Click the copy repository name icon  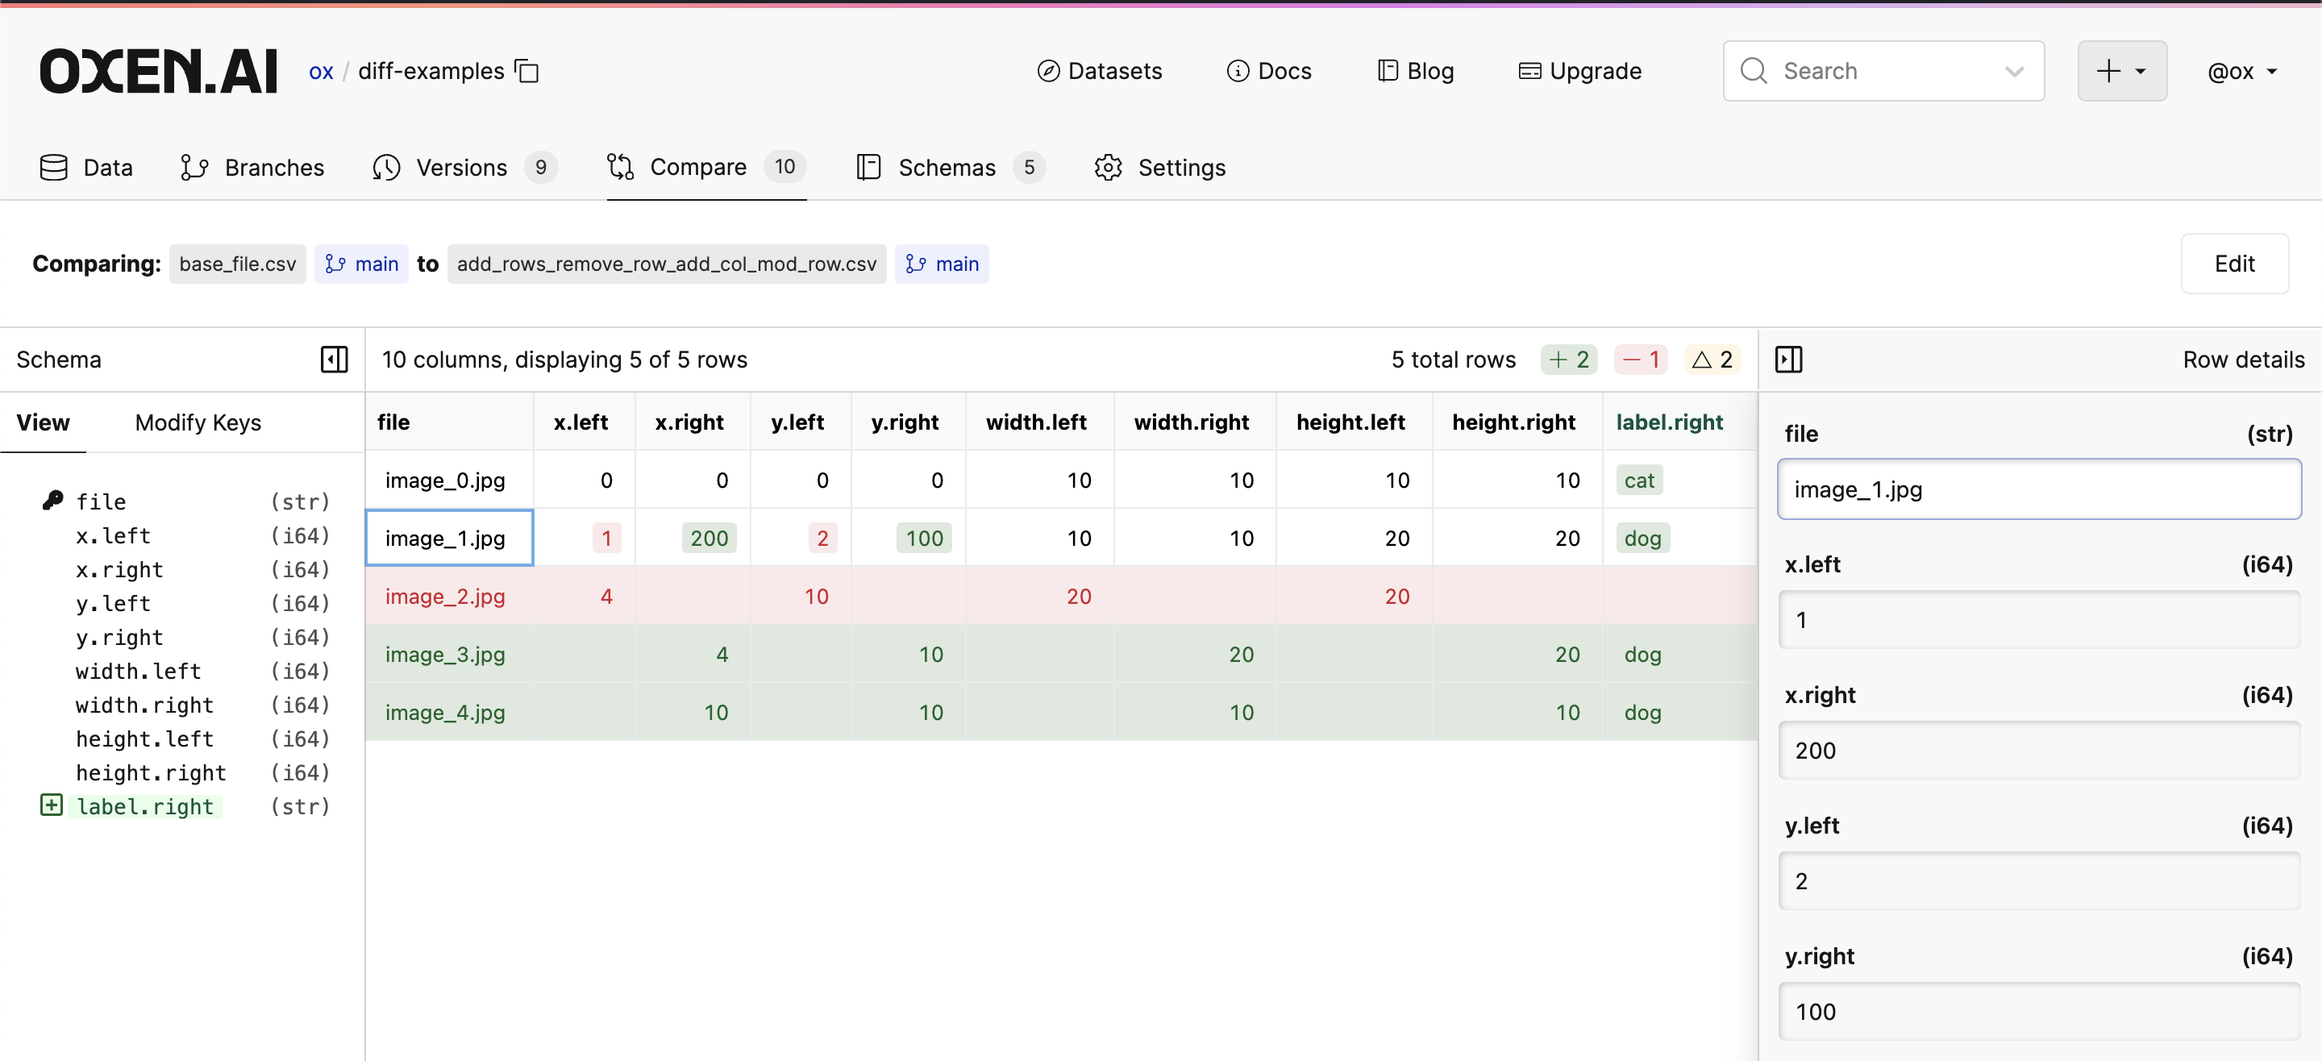coord(526,70)
